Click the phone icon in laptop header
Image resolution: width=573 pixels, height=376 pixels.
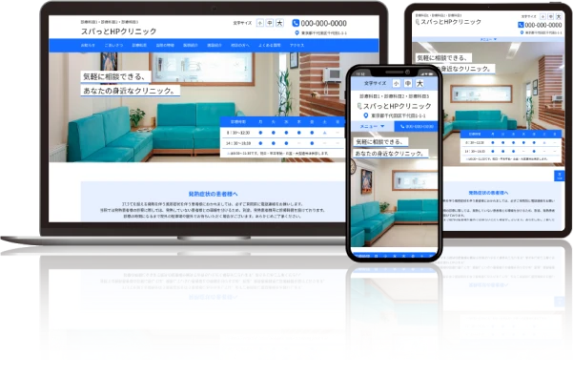point(296,23)
